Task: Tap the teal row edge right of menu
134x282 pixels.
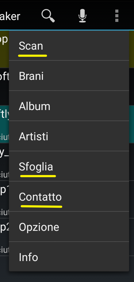Action: tap(132, 124)
